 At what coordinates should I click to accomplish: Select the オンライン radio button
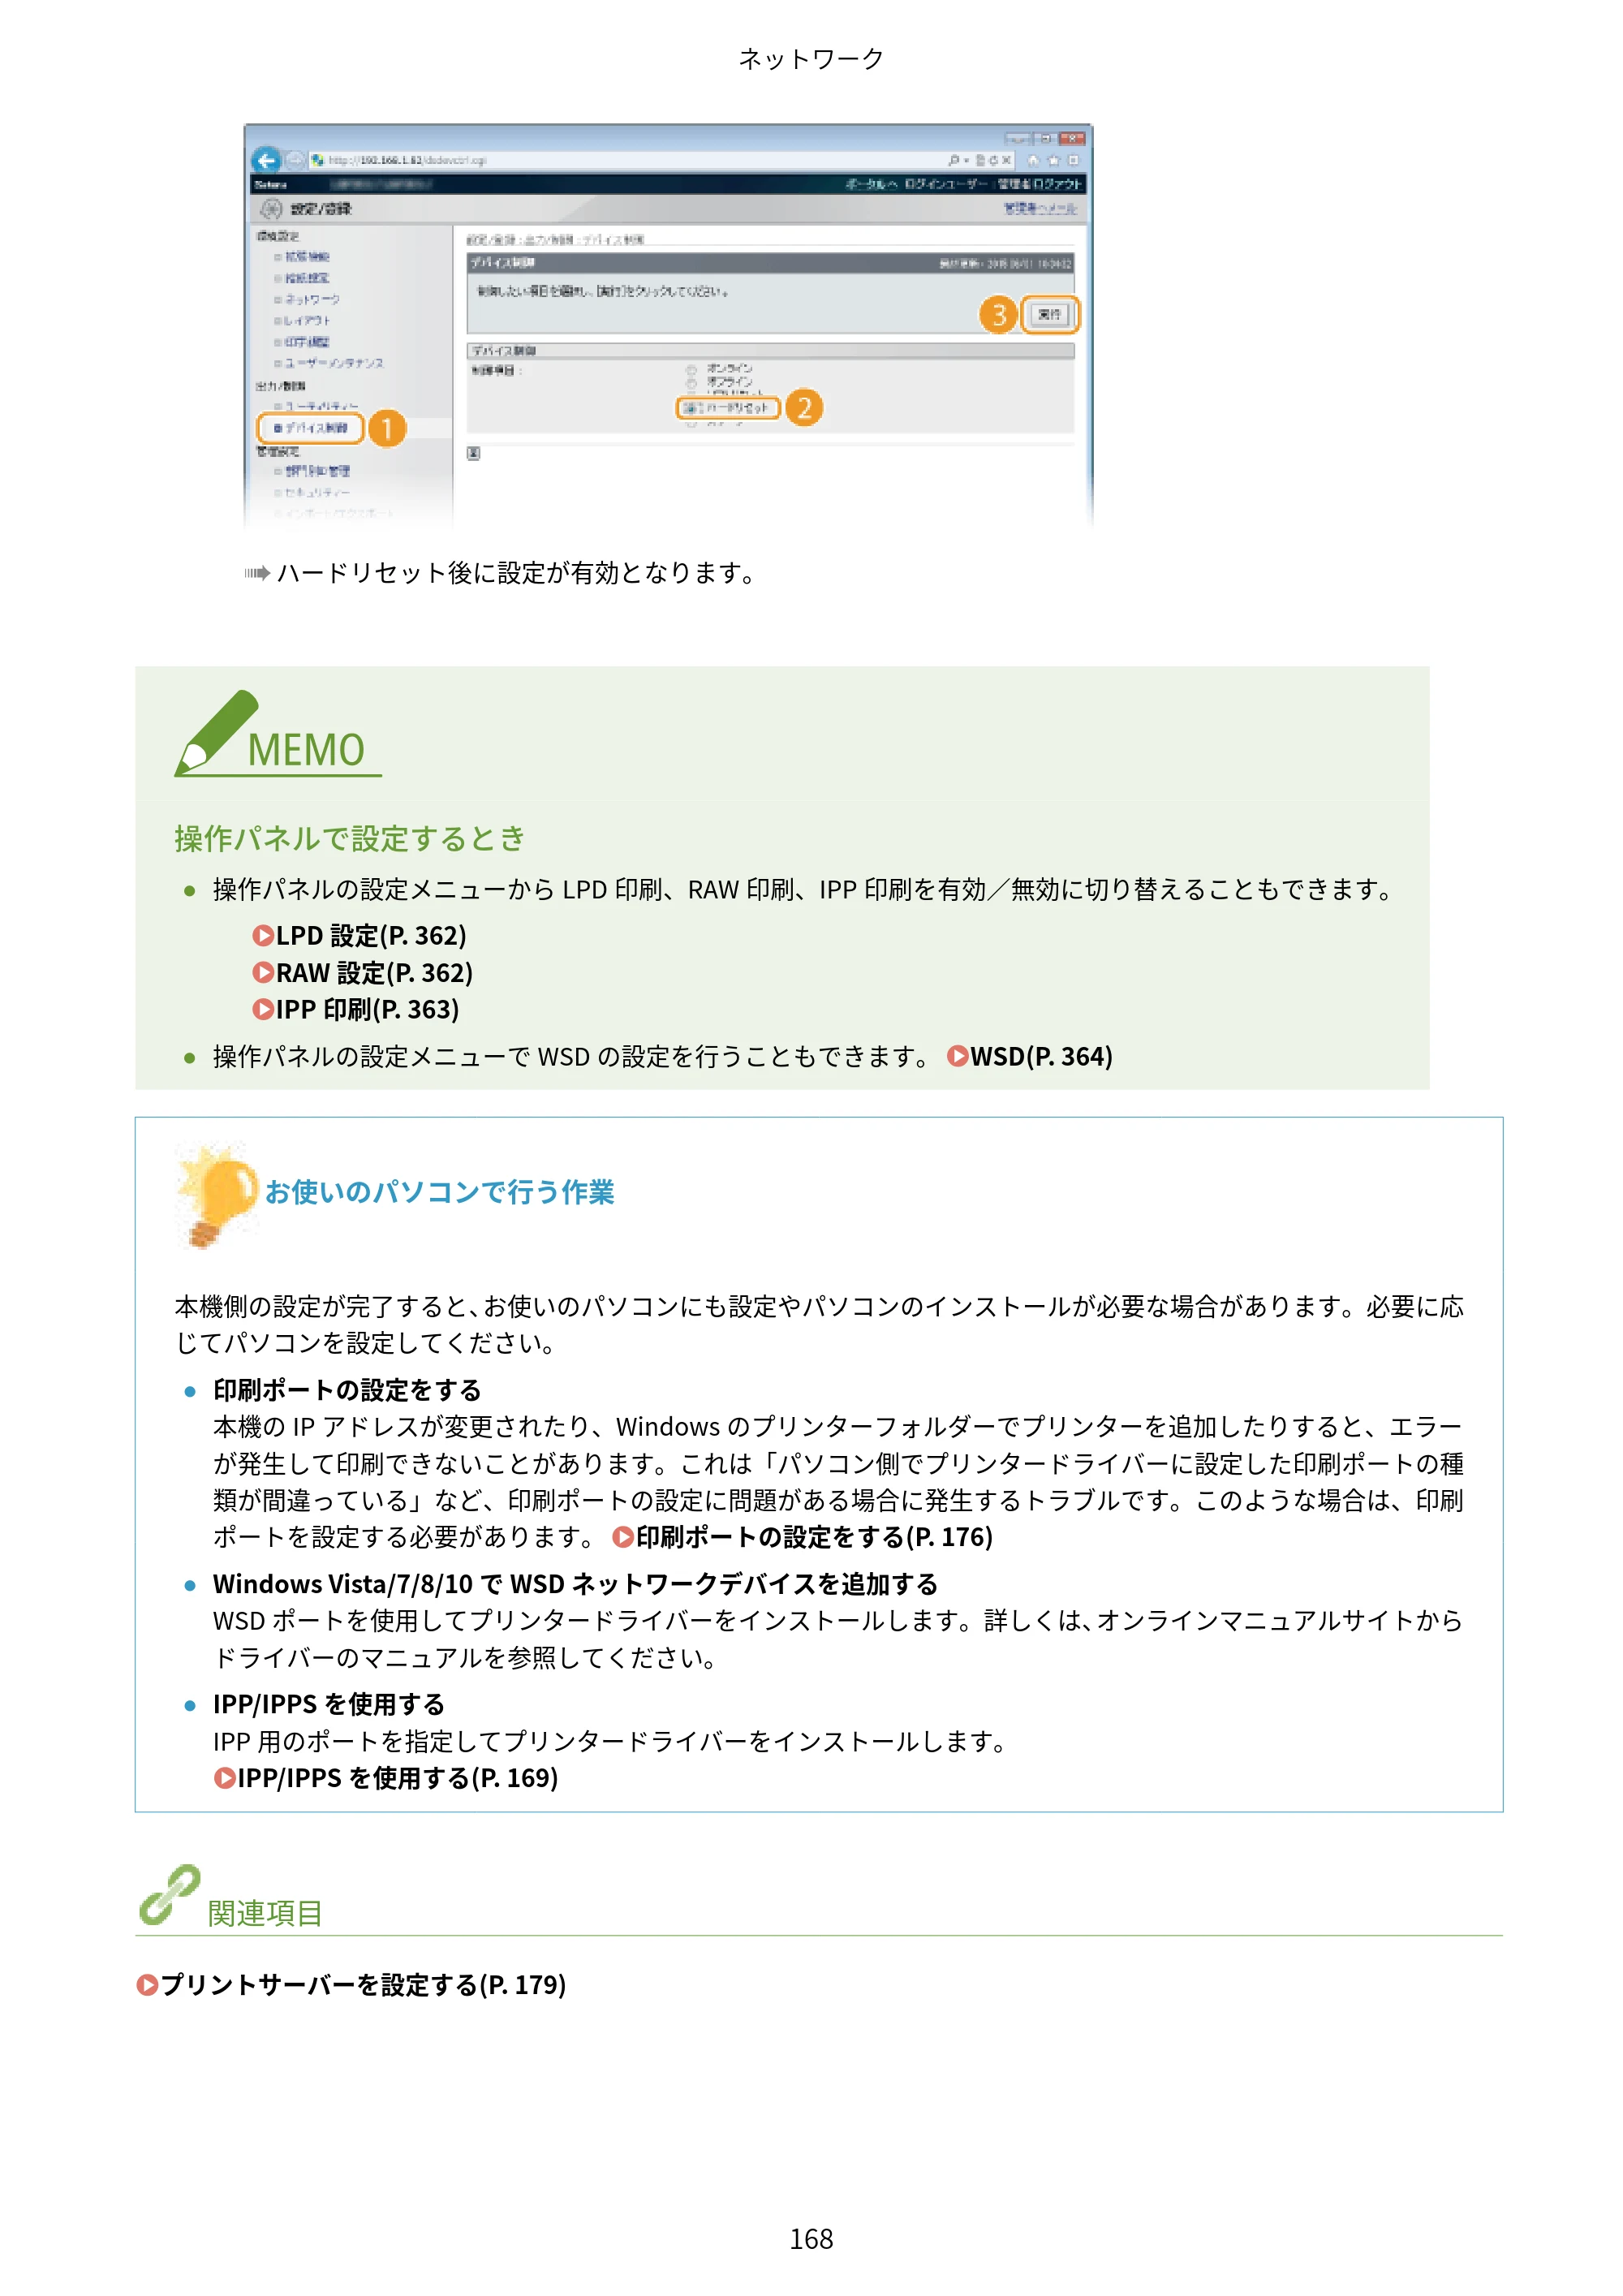coord(691,369)
